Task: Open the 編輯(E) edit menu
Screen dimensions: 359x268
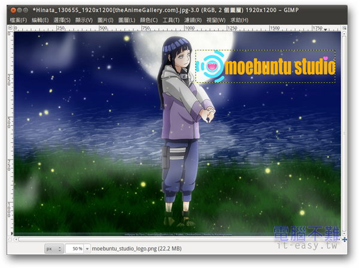Action: tap(41, 20)
